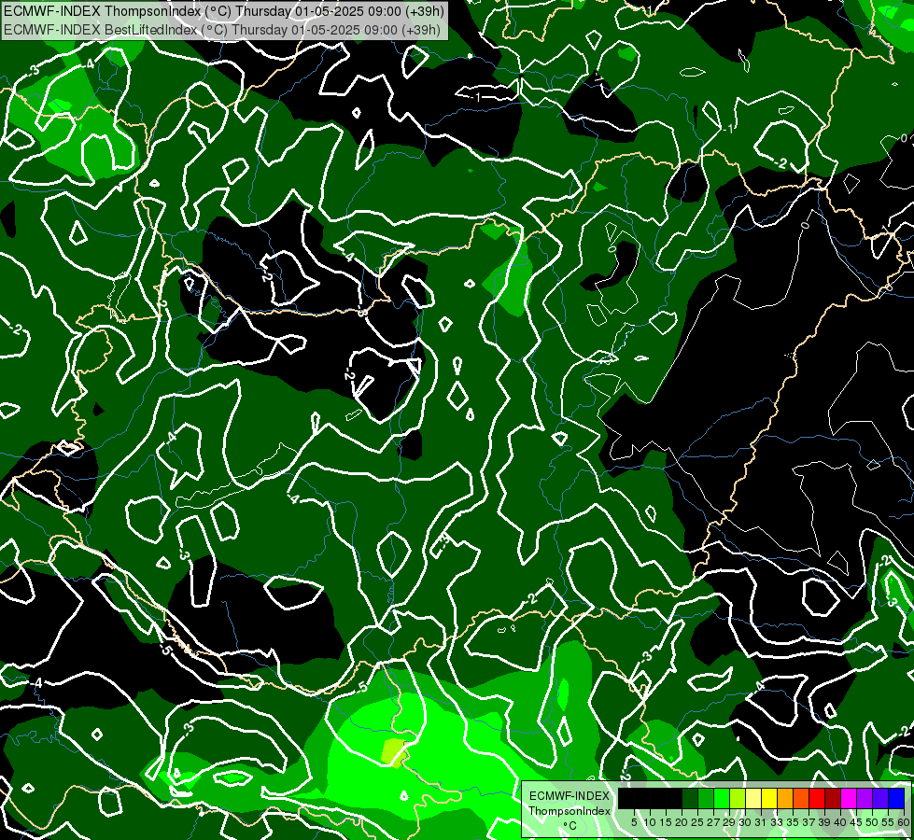This screenshot has height=840, width=914.
Task: Click legend scale value 30
Action: pyautogui.click(x=745, y=822)
